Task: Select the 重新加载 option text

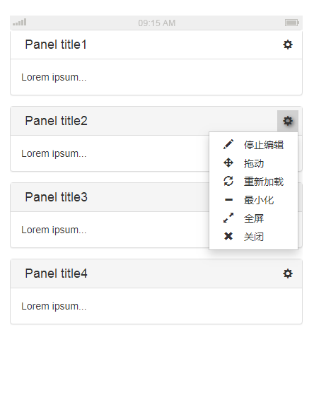Action: [264, 182]
